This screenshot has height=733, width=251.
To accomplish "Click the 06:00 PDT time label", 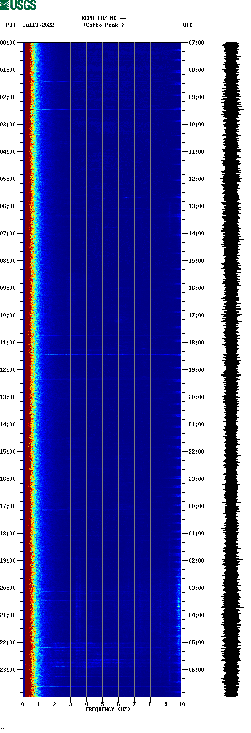I will (x=8, y=206).
